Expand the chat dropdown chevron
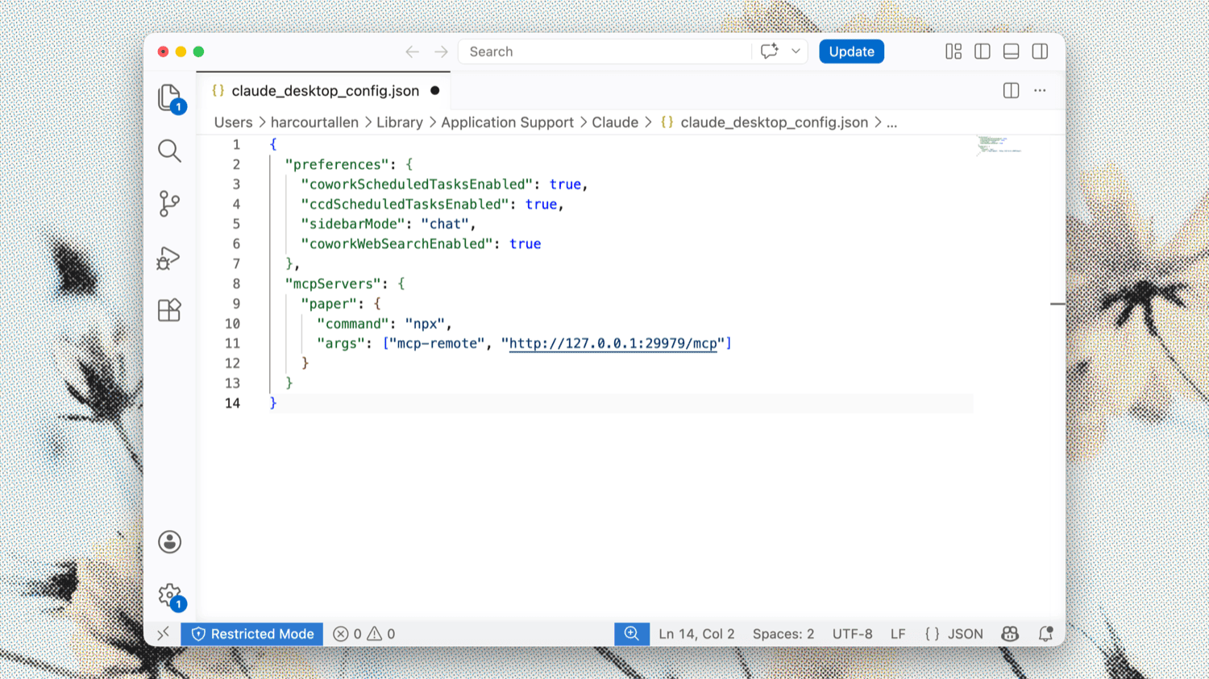The image size is (1209, 679). coord(796,52)
